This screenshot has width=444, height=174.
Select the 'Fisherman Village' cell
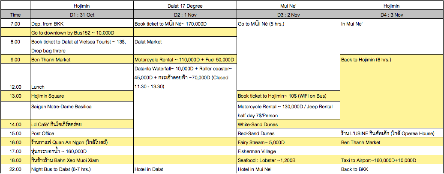[x=288, y=151]
